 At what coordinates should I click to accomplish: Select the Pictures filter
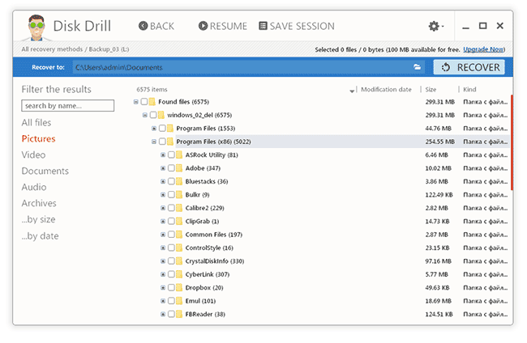click(x=38, y=139)
